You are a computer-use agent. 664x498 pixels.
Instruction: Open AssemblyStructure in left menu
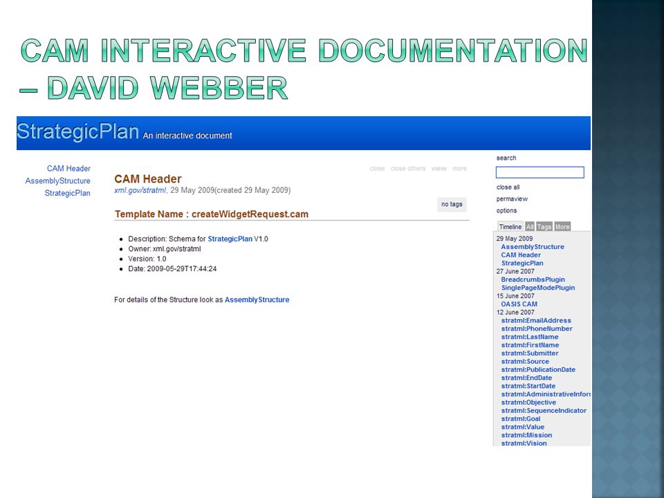57,181
